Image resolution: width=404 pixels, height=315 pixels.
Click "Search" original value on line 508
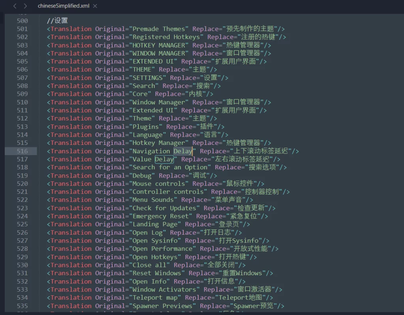click(144, 86)
